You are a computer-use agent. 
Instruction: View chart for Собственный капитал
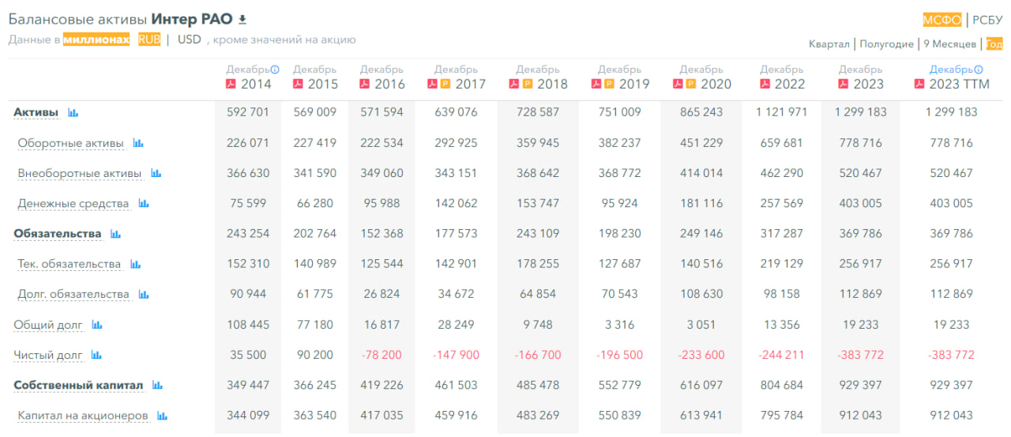(157, 386)
